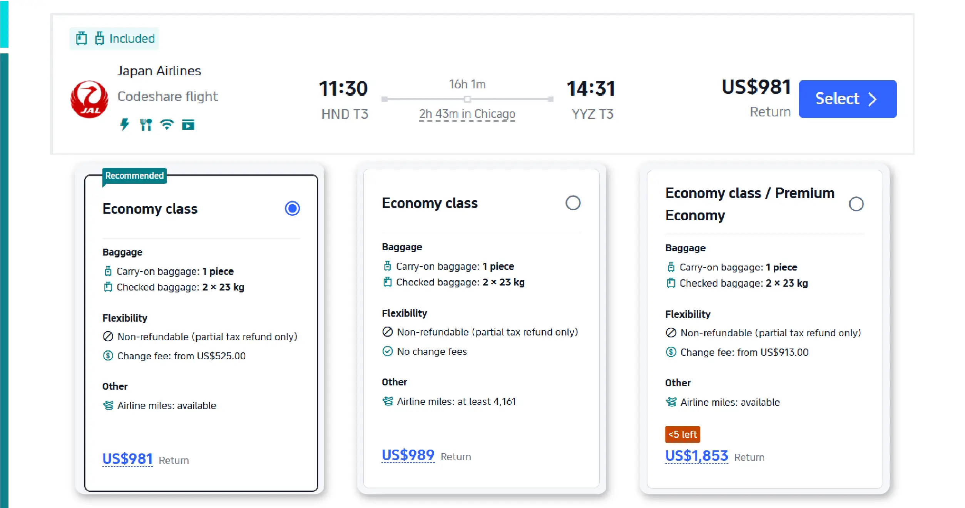The width and height of the screenshot is (965, 508).
Task: Open the US$1,853 Return price breakdown
Action: pos(697,456)
